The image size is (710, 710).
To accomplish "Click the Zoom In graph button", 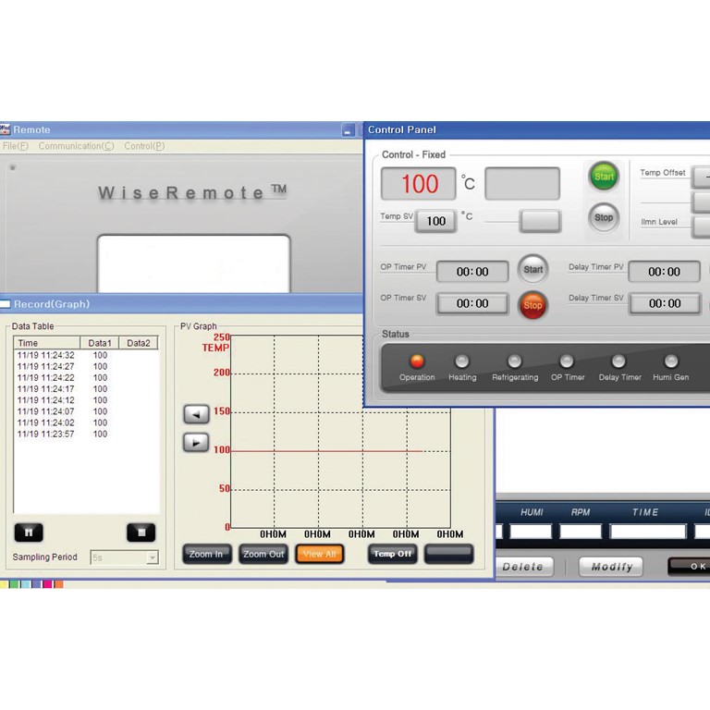I will click(206, 554).
